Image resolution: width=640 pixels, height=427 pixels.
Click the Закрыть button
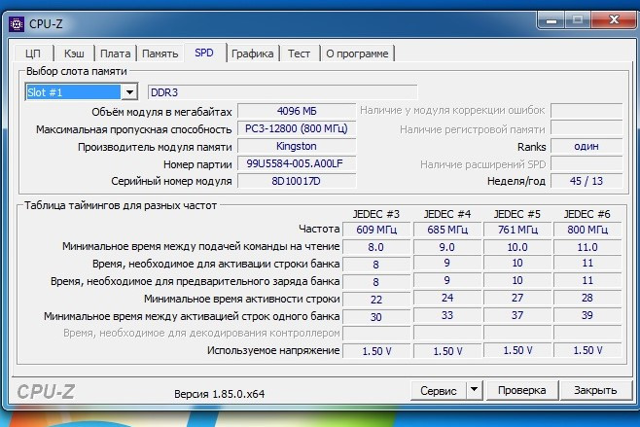[595, 390]
